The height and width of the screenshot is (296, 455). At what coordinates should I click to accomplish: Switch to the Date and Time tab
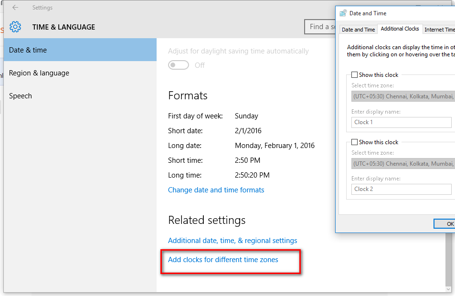pos(358,29)
